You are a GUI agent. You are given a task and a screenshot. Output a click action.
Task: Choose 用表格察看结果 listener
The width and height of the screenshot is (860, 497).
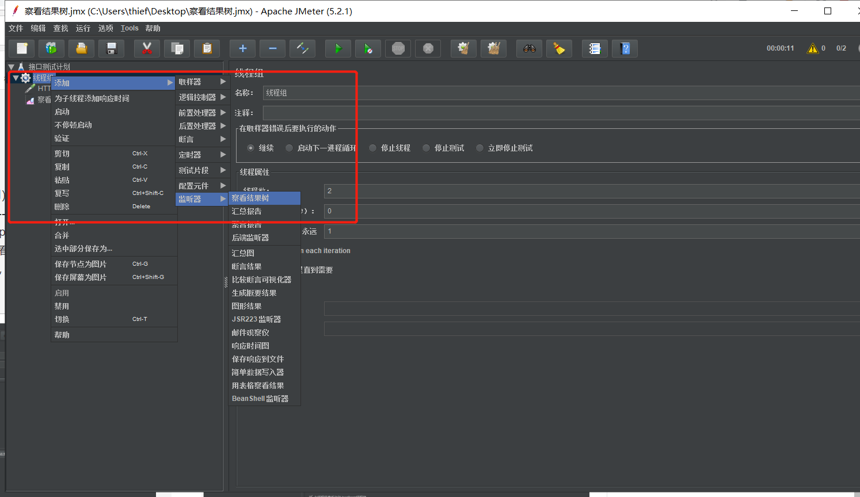(265, 385)
